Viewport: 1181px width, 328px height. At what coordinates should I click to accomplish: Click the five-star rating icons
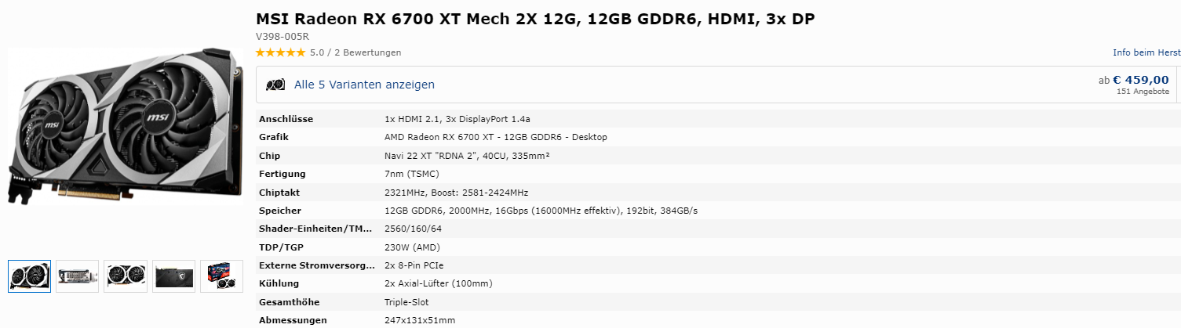point(281,52)
